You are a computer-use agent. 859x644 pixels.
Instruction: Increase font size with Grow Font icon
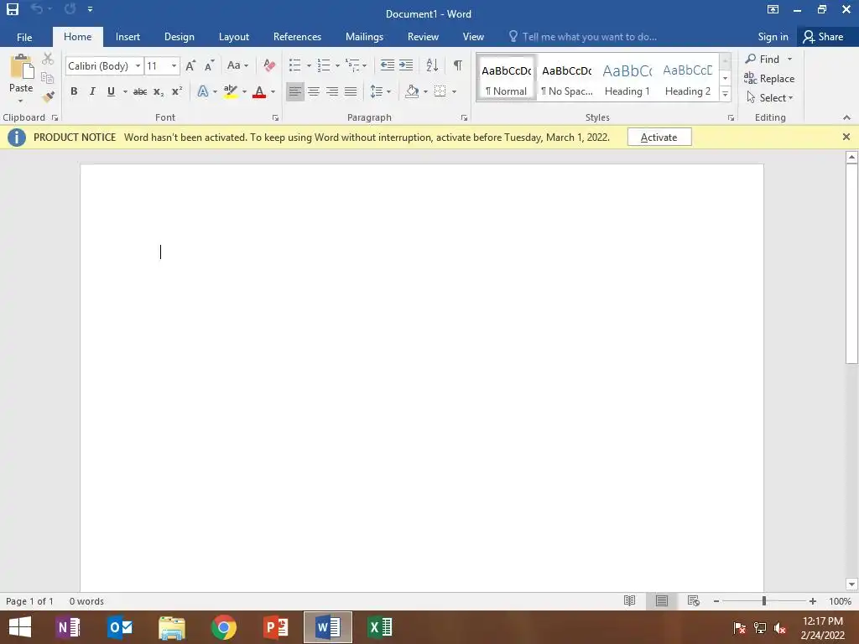tap(190, 65)
